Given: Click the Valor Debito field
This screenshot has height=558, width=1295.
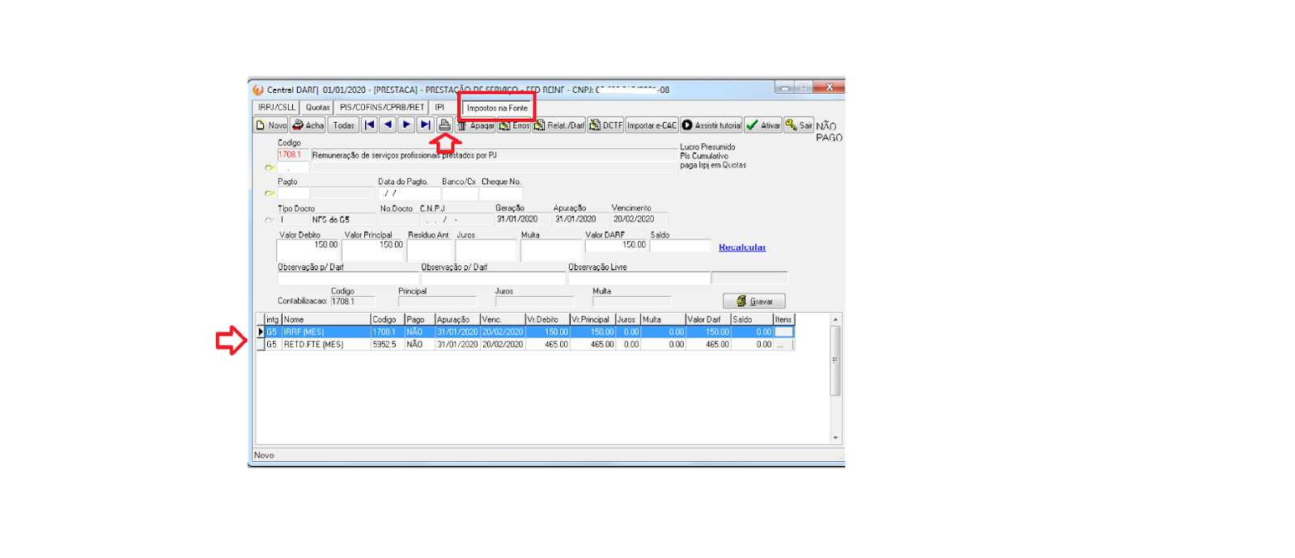Looking at the screenshot, I should click(x=308, y=251).
